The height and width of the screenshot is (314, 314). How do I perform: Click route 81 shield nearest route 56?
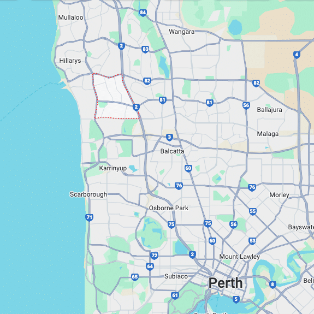click(x=210, y=103)
